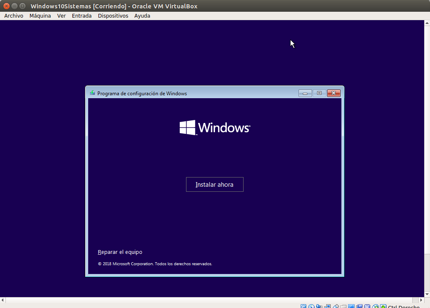
Task: Click the vertical scrollbar up arrow
Action: (427, 23)
